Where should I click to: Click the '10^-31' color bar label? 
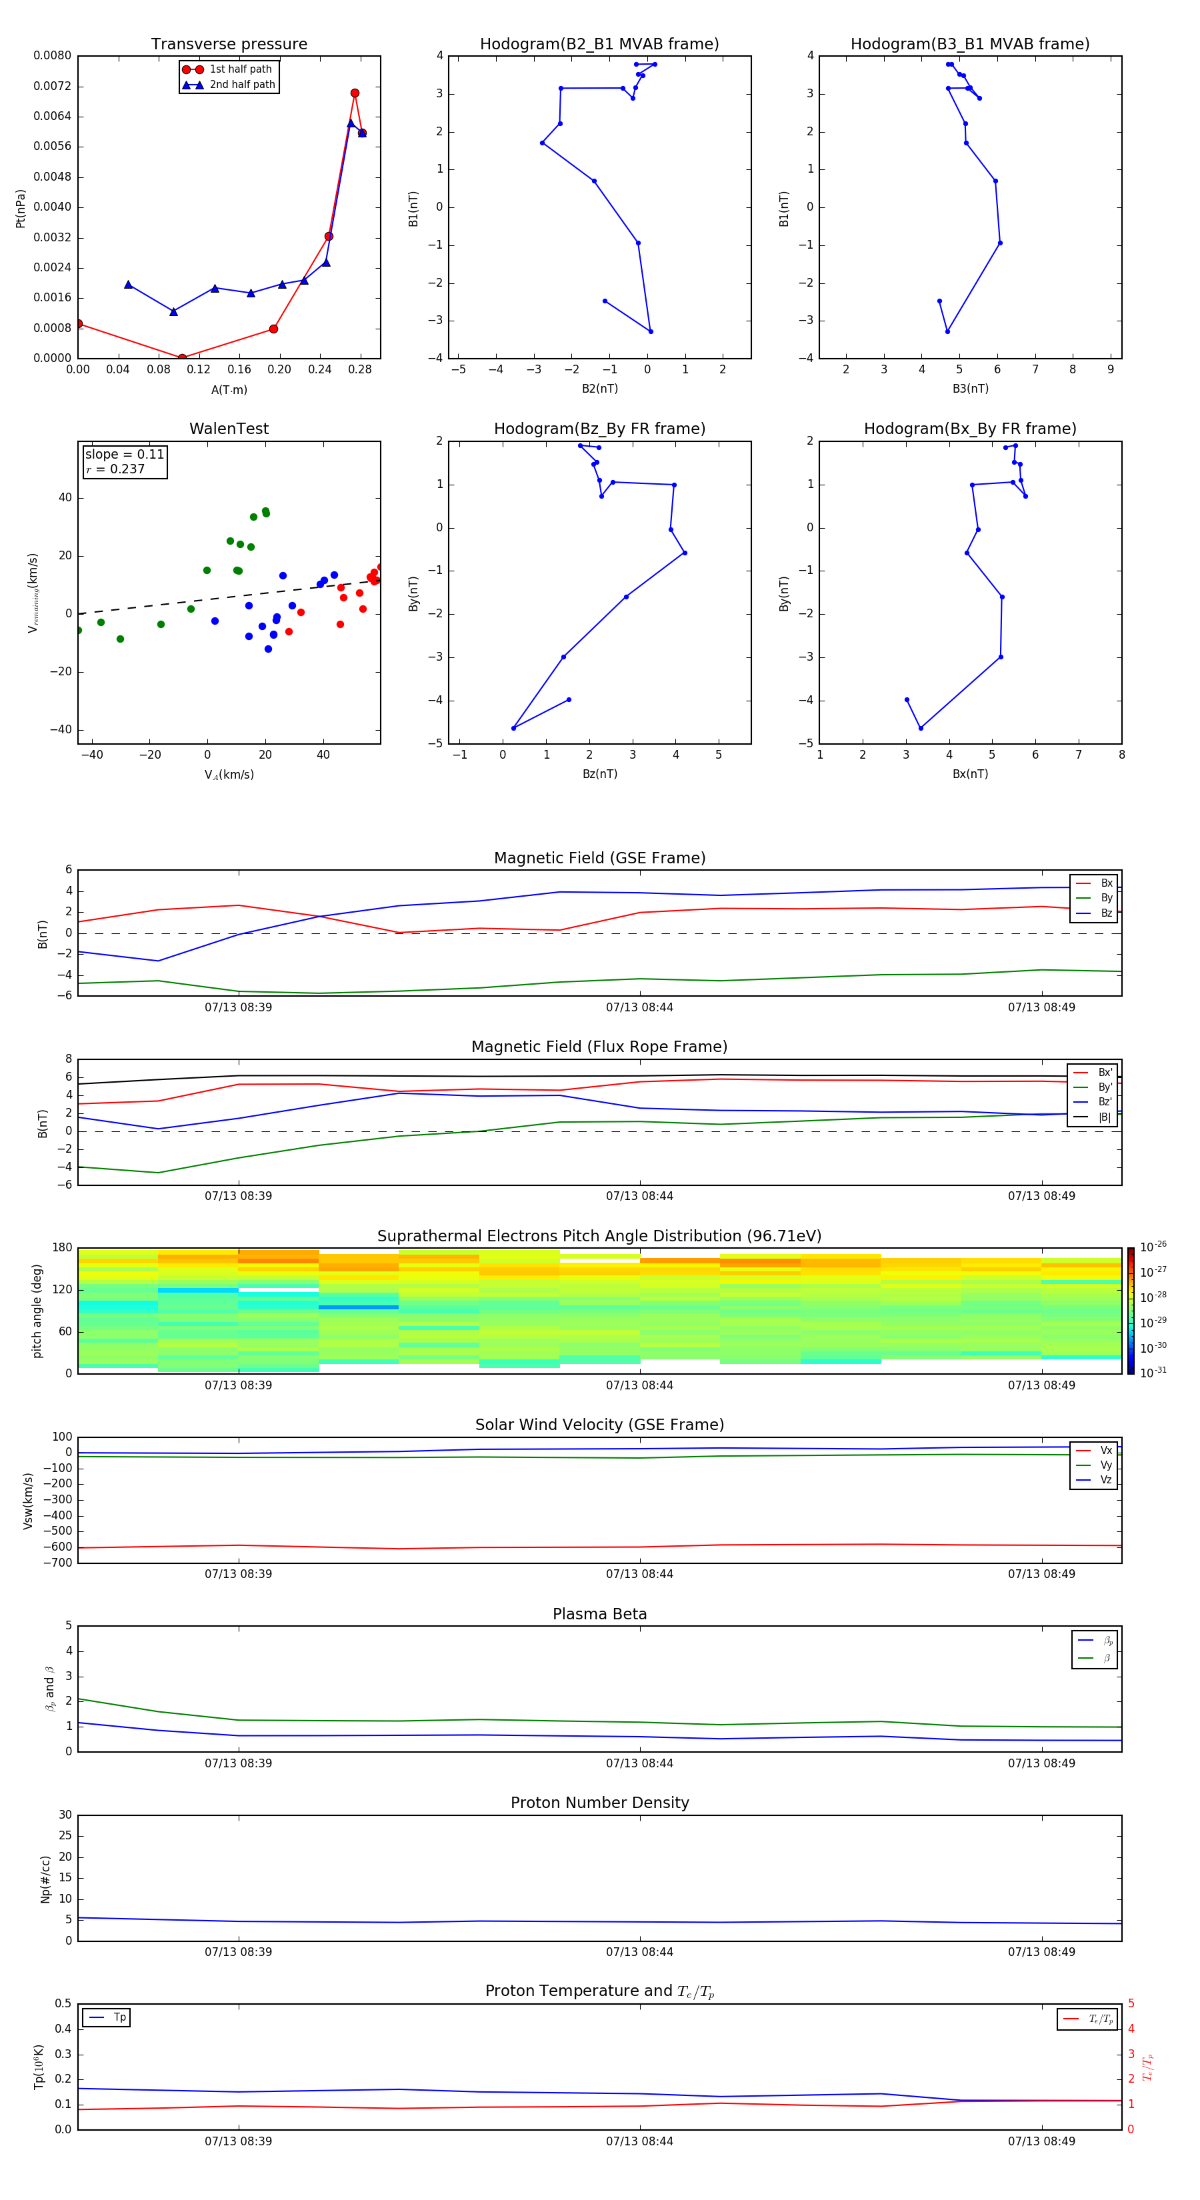(1153, 1373)
